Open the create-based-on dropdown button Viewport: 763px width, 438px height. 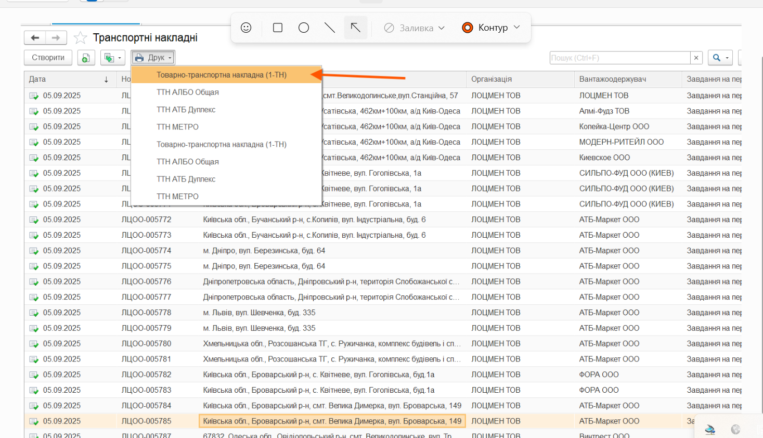coord(113,58)
